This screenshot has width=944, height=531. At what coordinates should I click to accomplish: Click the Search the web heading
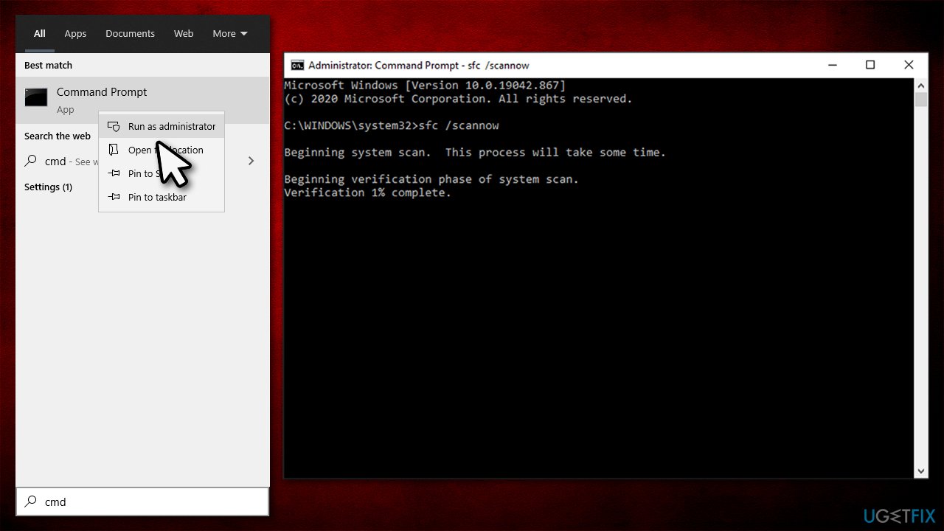58,136
